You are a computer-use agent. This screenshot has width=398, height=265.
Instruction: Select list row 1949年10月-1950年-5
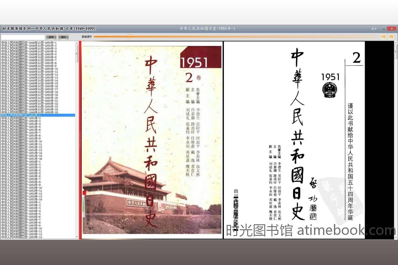click(38, 54)
